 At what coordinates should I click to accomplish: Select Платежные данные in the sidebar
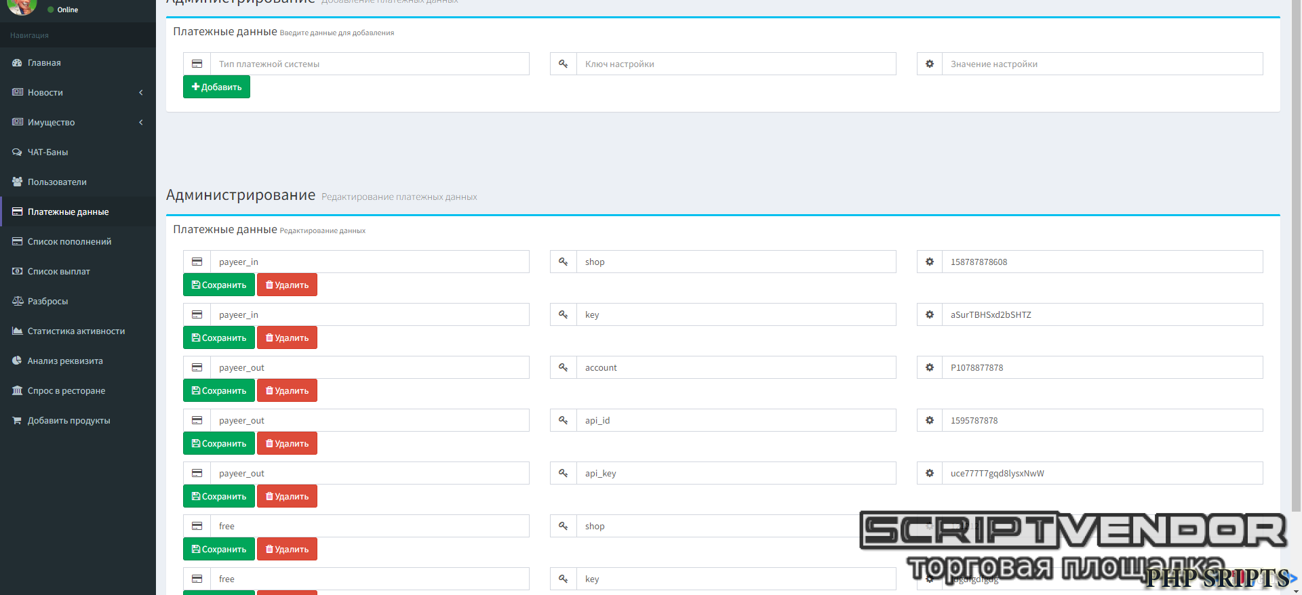[x=68, y=212]
